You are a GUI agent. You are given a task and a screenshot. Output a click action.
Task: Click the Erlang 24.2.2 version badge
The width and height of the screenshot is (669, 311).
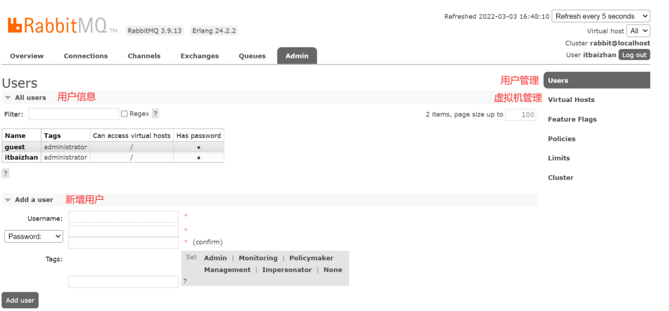coord(214,31)
